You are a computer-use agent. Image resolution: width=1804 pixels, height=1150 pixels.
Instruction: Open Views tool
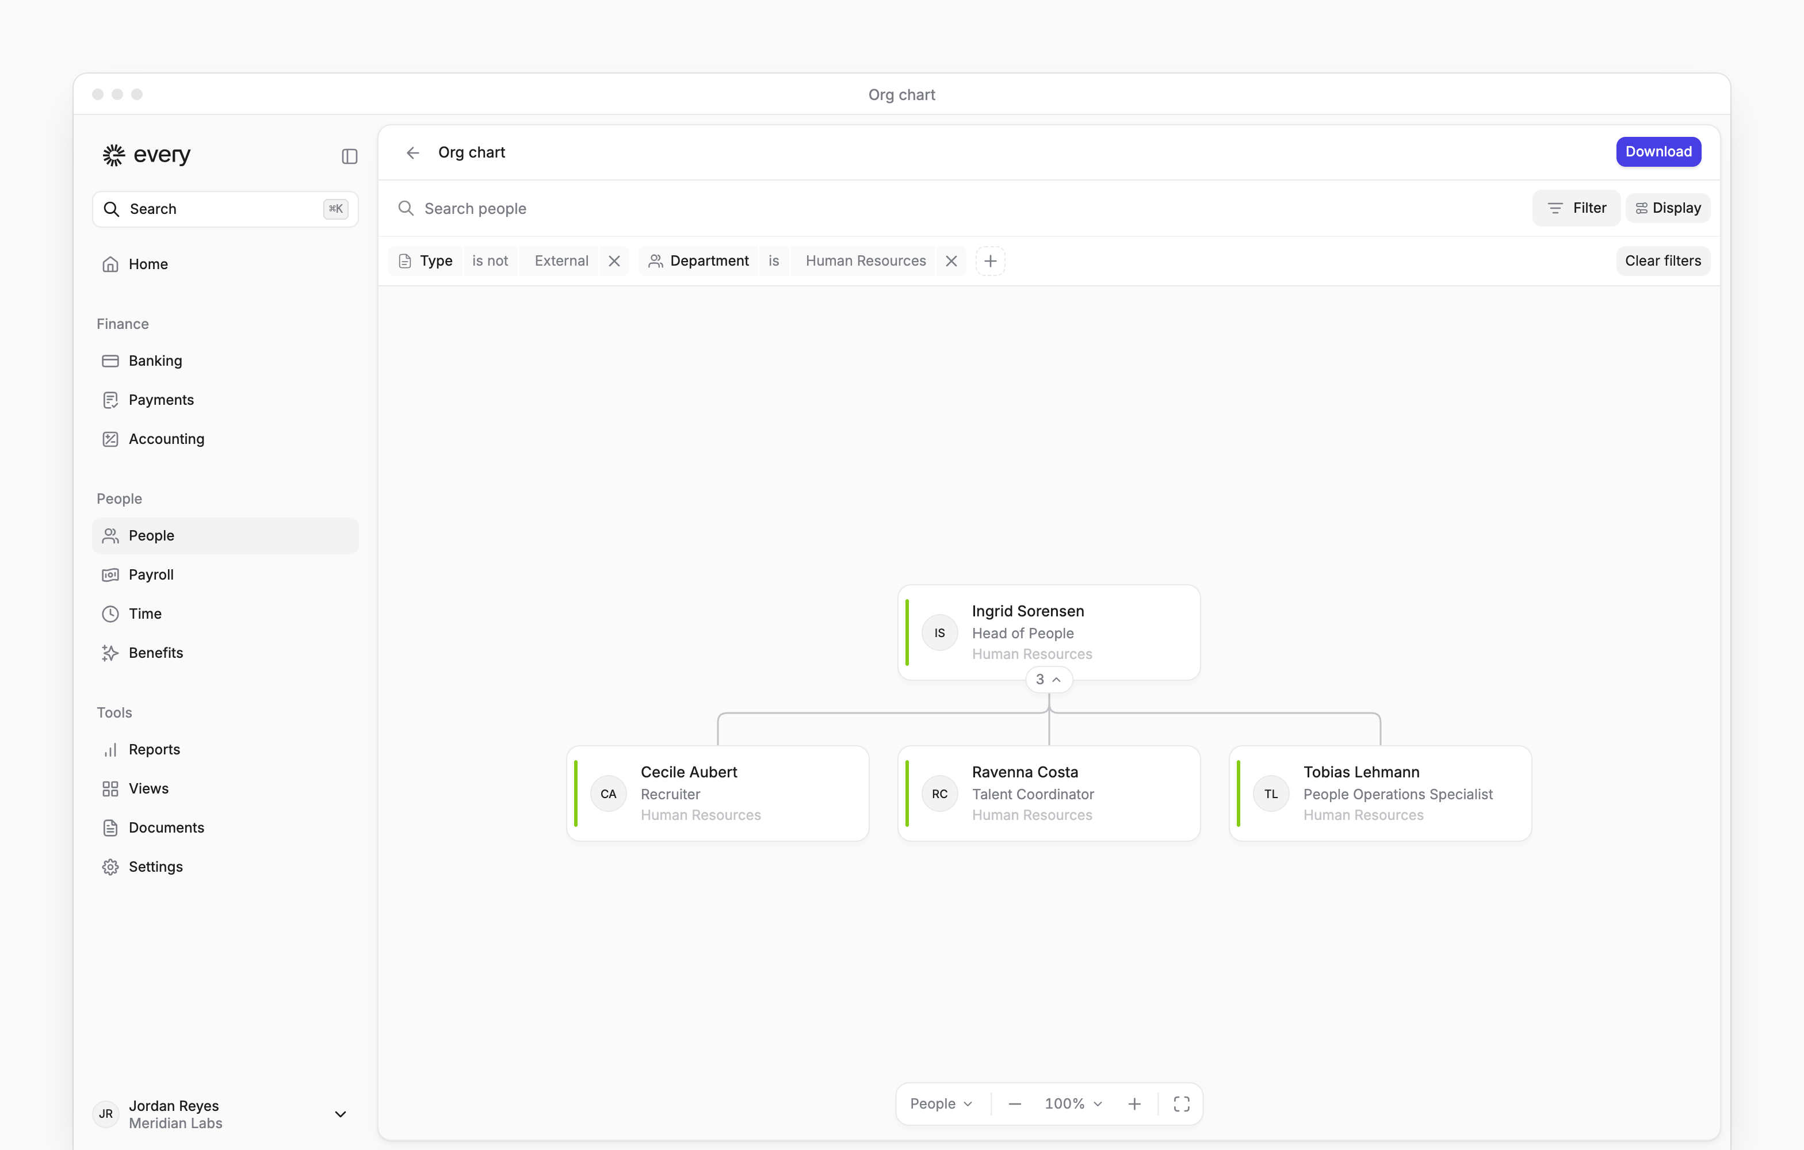225,788
